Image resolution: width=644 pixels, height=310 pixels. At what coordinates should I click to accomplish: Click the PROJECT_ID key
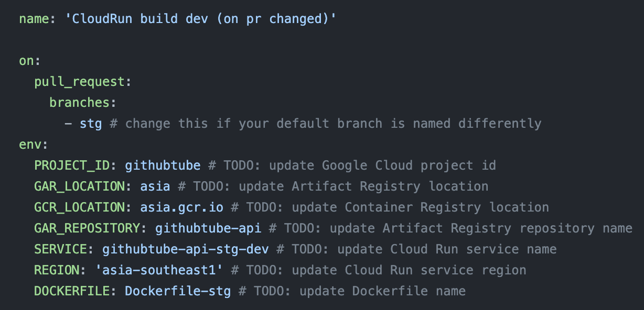tap(72, 165)
